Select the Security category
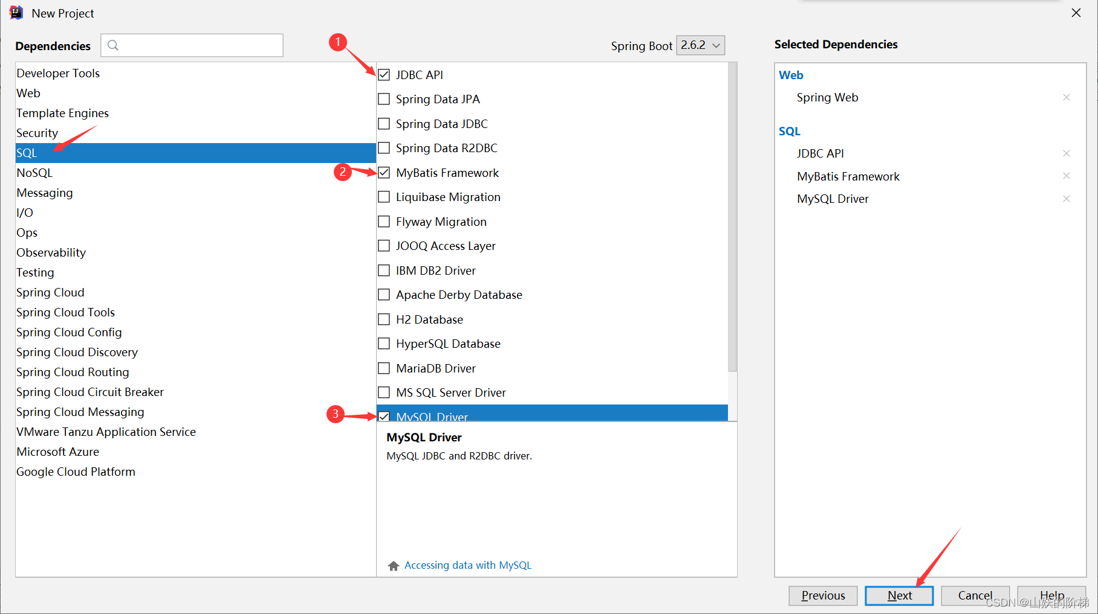This screenshot has height=614, width=1098. [x=195, y=133]
